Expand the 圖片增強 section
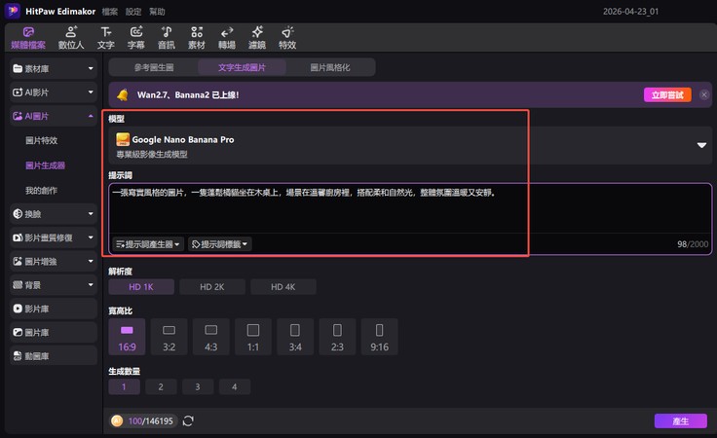The width and height of the screenshot is (717, 438). [54, 261]
